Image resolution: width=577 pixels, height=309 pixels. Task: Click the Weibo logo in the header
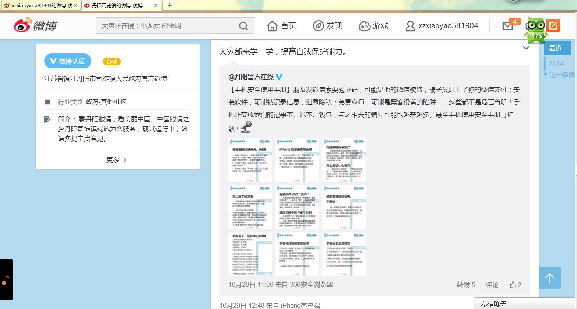pyautogui.click(x=35, y=25)
